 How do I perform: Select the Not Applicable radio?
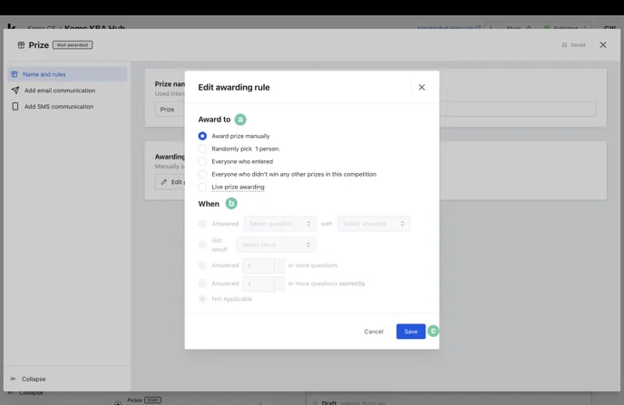click(202, 299)
